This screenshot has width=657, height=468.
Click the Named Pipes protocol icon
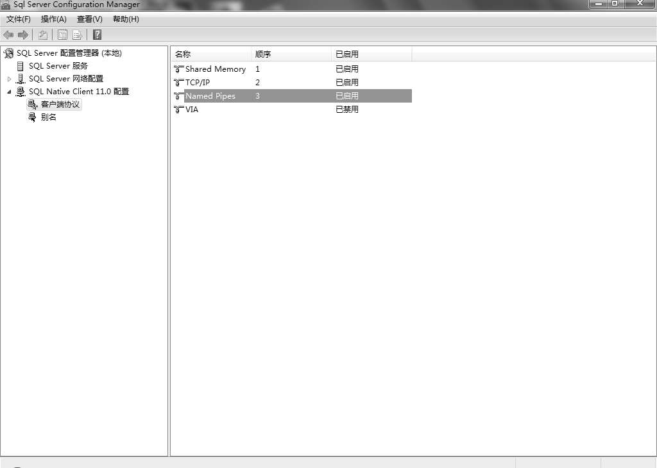(179, 96)
